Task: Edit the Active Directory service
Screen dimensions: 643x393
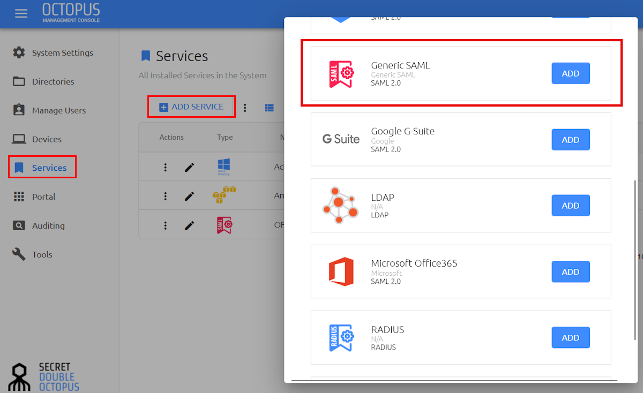Action: (x=189, y=167)
